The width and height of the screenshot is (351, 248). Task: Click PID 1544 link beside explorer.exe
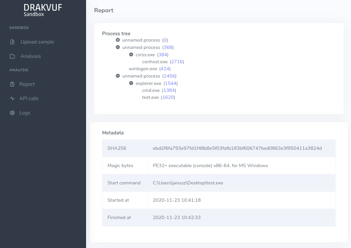click(170, 83)
